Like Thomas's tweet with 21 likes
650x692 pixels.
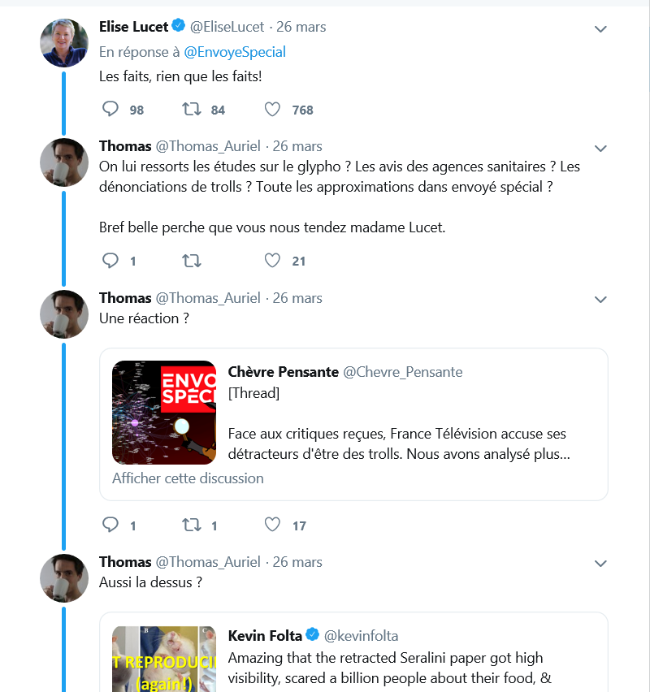tap(273, 261)
